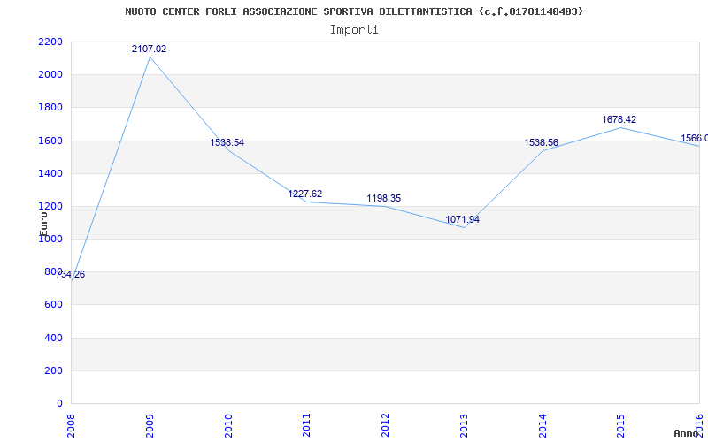Click the NUOTO CENTER FORLI chart title
708x442 pixels.
[x=355, y=11]
